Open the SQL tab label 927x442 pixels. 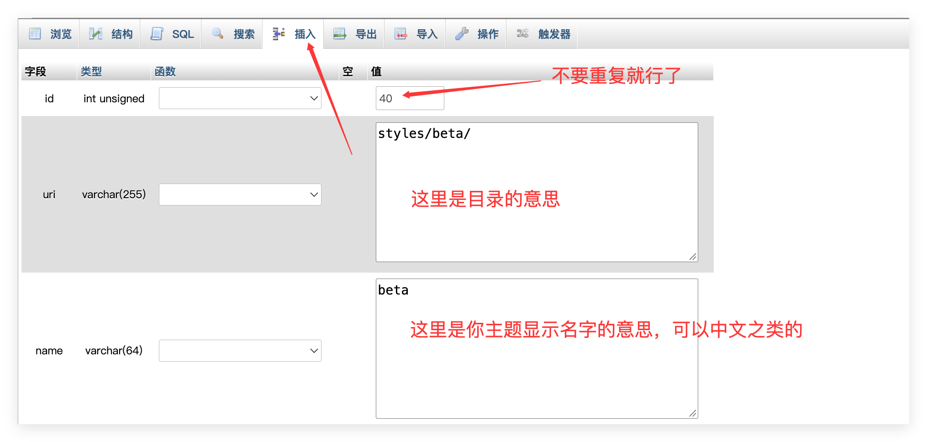tap(183, 34)
